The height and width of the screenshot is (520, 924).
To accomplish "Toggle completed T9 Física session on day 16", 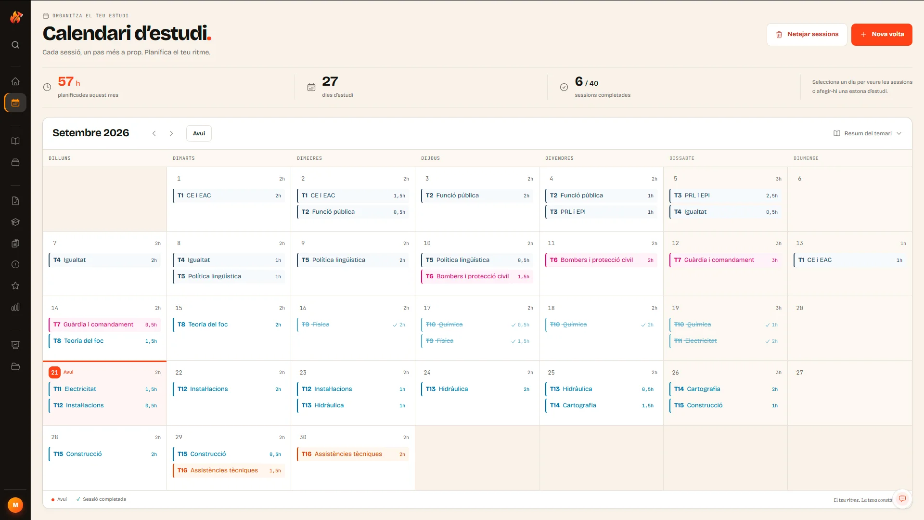I will tap(353, 325).
